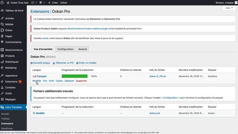Open Marketing via its megaphone icon

point(2,68)
